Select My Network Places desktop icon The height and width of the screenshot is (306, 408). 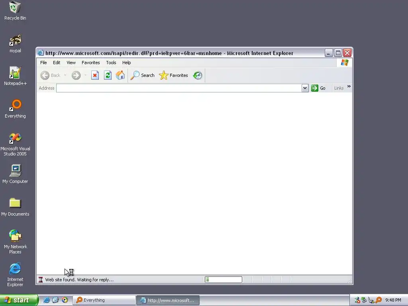(x=15, y=242)
